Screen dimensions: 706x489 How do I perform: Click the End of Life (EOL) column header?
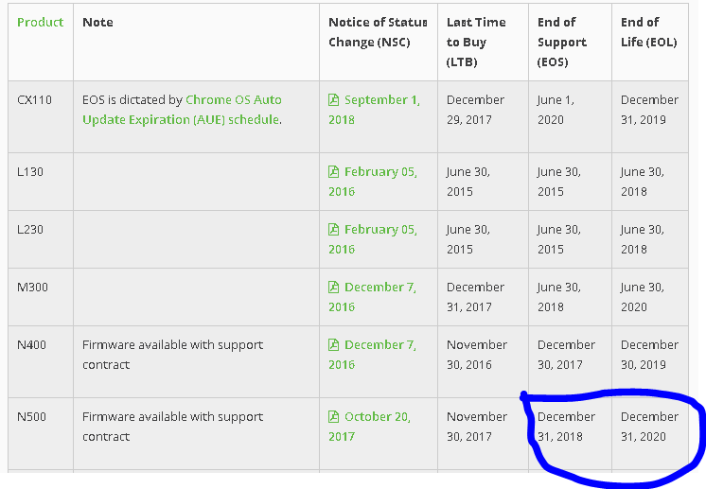[x=648, y=32]
